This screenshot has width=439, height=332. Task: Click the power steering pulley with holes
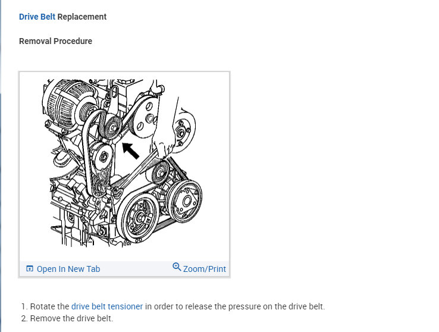pos(145,117)
